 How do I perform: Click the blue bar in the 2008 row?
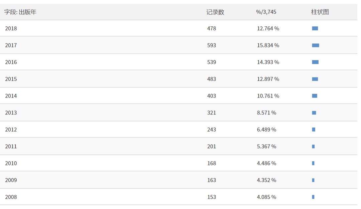[x=313, y=197]
